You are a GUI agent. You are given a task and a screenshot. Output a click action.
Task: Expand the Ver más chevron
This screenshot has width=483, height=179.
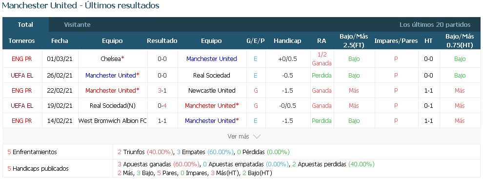click(x=257, y=136)
